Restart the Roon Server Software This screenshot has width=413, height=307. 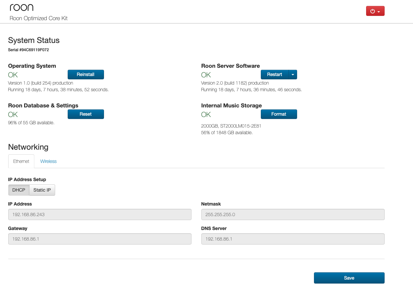coord(275,74)
